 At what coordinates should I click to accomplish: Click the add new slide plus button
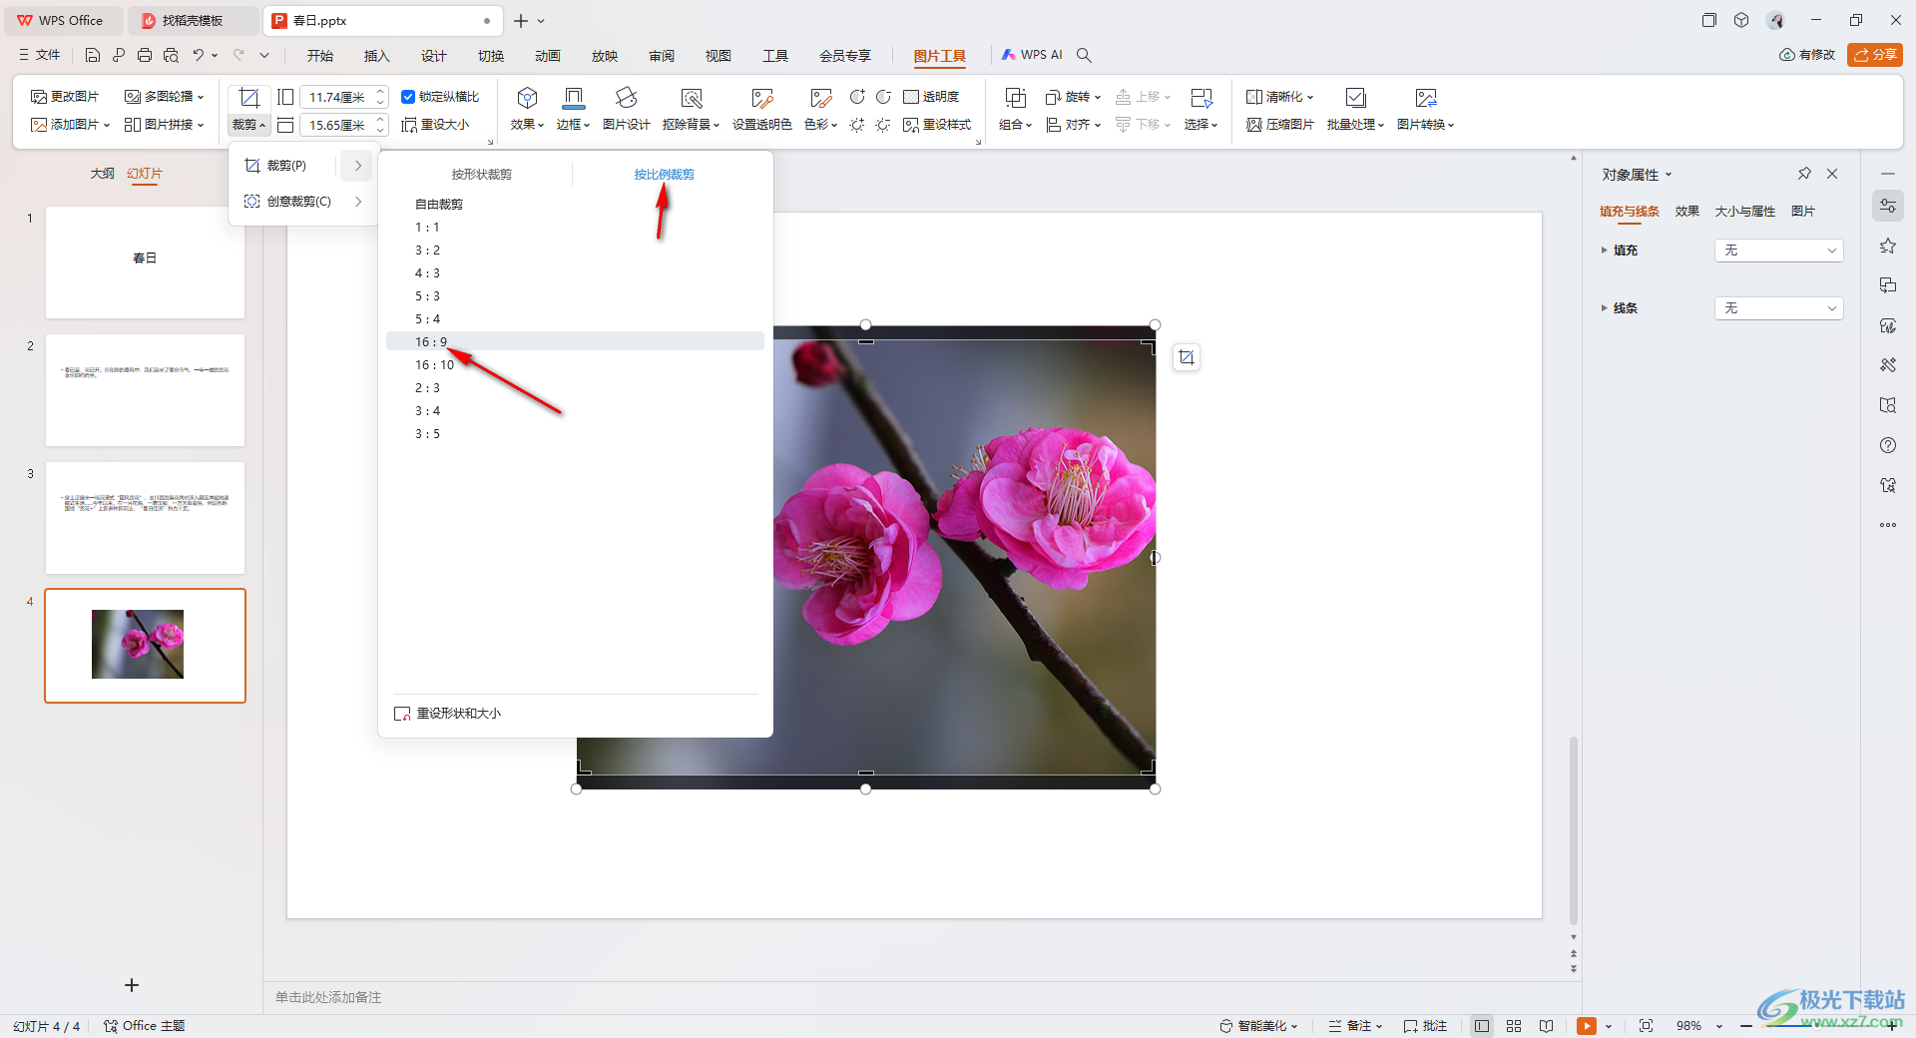click(131, 985)
